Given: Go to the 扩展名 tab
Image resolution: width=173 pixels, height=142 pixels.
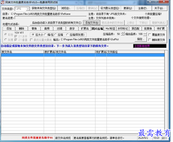Looking at the screenshot, I should (x=85, y=29).
